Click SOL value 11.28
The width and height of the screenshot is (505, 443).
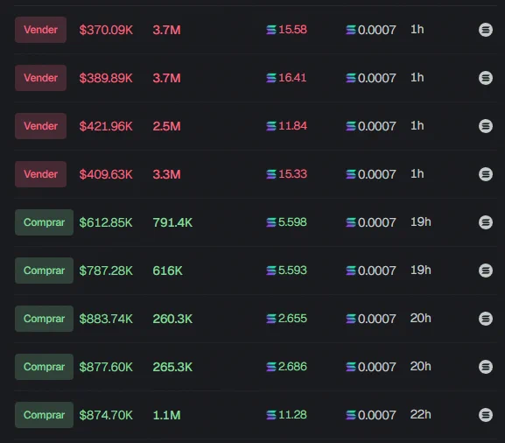pyautogui.click(x=292, y=415)
